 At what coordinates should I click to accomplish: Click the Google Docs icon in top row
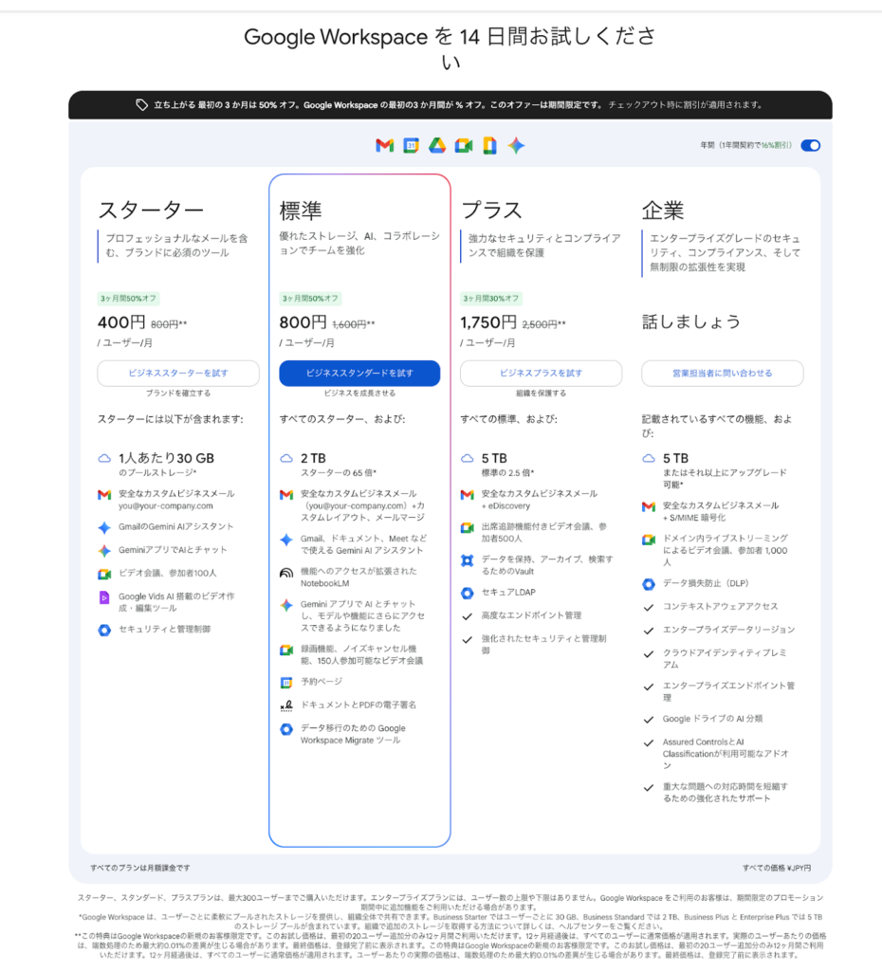[x=489, y=145]
